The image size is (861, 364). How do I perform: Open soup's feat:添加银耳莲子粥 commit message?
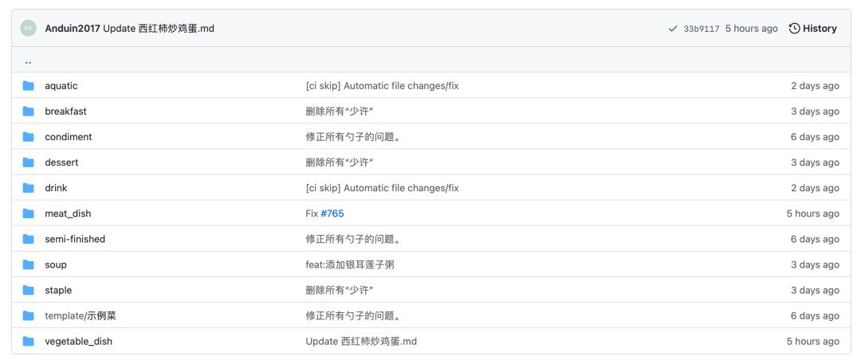pos(350,264)
